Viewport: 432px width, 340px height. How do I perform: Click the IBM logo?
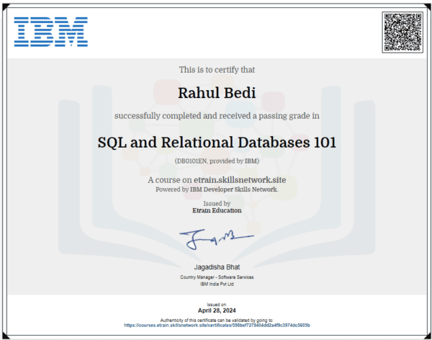(50, 32)
